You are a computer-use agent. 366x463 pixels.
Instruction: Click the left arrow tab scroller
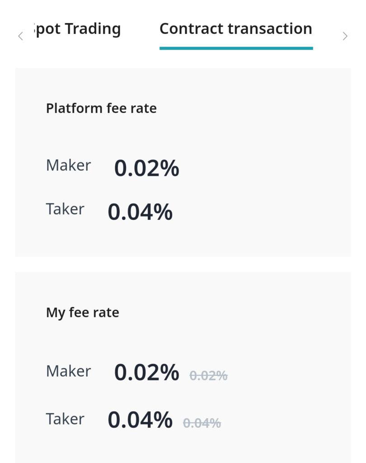[20, 36]
